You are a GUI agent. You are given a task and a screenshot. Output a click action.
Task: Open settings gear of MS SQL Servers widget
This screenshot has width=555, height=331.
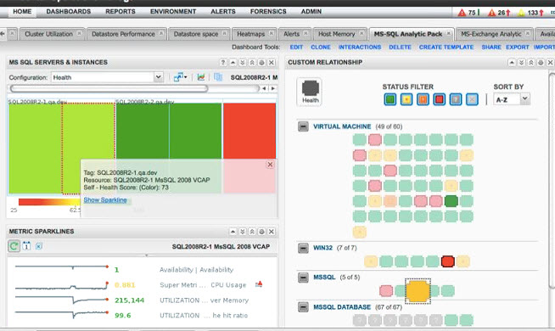click(261, 62)
